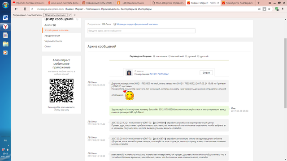This screenshot has width=287, height=161.
Task: Expand the translation options dropdown arrow
Action: point(70,15)
